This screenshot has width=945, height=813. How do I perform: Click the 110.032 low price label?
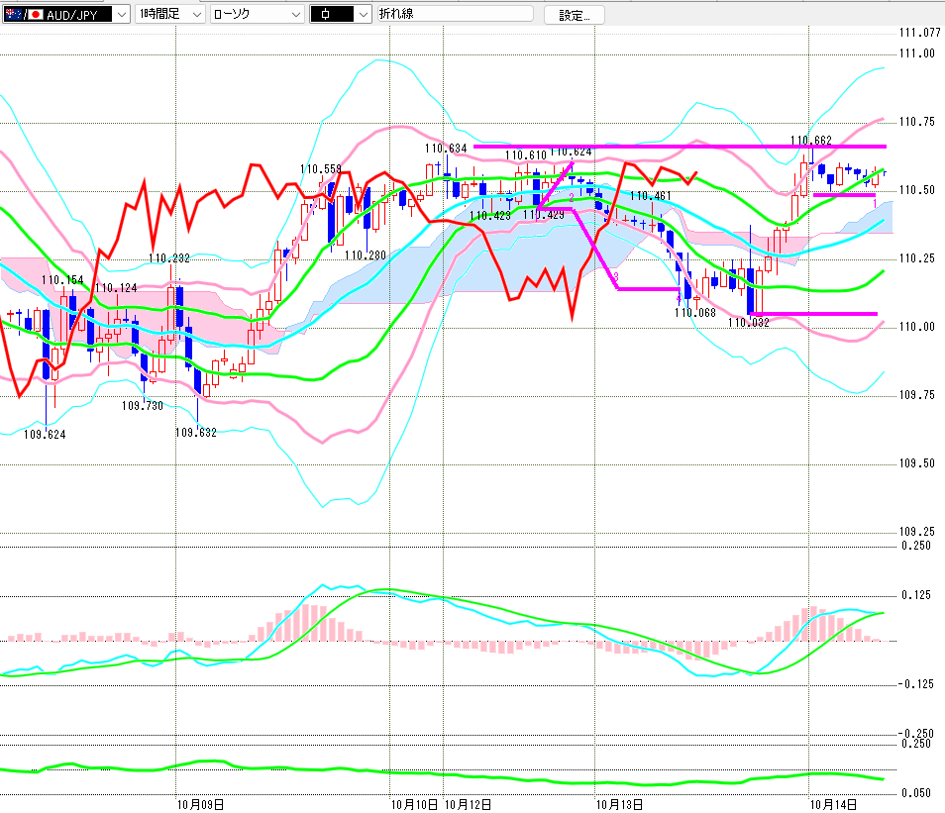point(749,323)
